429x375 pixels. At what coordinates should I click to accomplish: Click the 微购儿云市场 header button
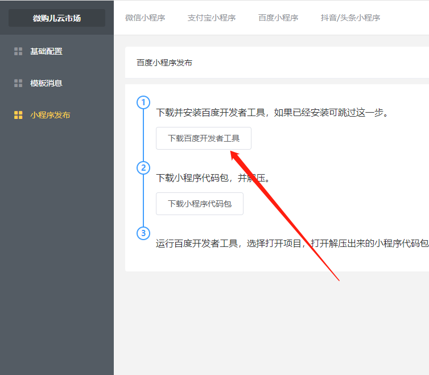[x=57, y=18]
